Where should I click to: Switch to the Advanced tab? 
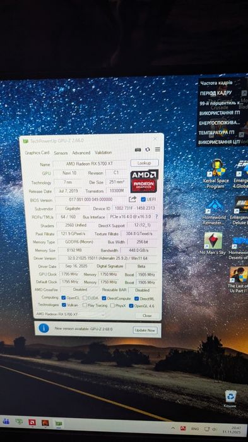[81, 152]
